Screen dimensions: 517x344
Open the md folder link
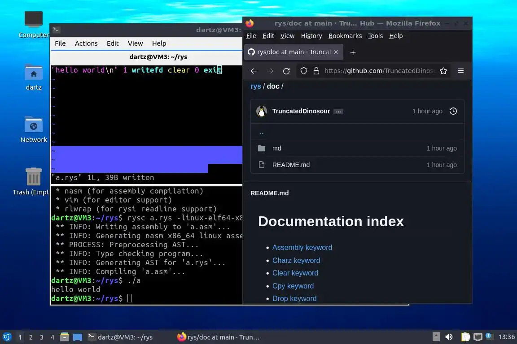(x=276, y=148)
